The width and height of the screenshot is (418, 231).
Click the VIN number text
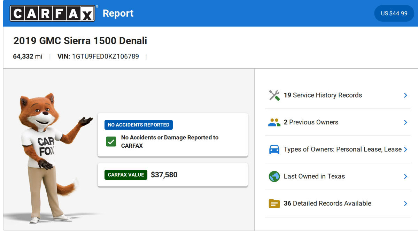click(105, 56)
